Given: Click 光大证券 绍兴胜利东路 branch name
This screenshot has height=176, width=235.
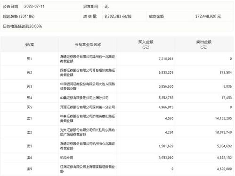Looking at the screenshot, I should [x=88, y=132].
